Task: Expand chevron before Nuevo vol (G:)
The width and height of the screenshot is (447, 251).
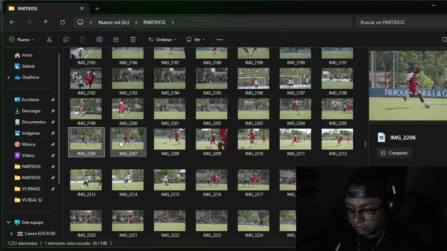Action: [x=91, y=22]
